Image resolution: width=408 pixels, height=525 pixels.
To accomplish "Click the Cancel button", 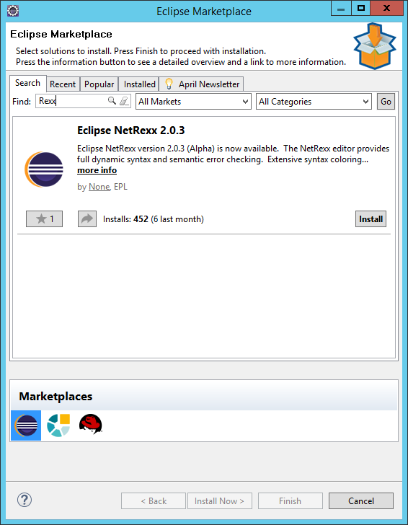I will pos(361,501).
